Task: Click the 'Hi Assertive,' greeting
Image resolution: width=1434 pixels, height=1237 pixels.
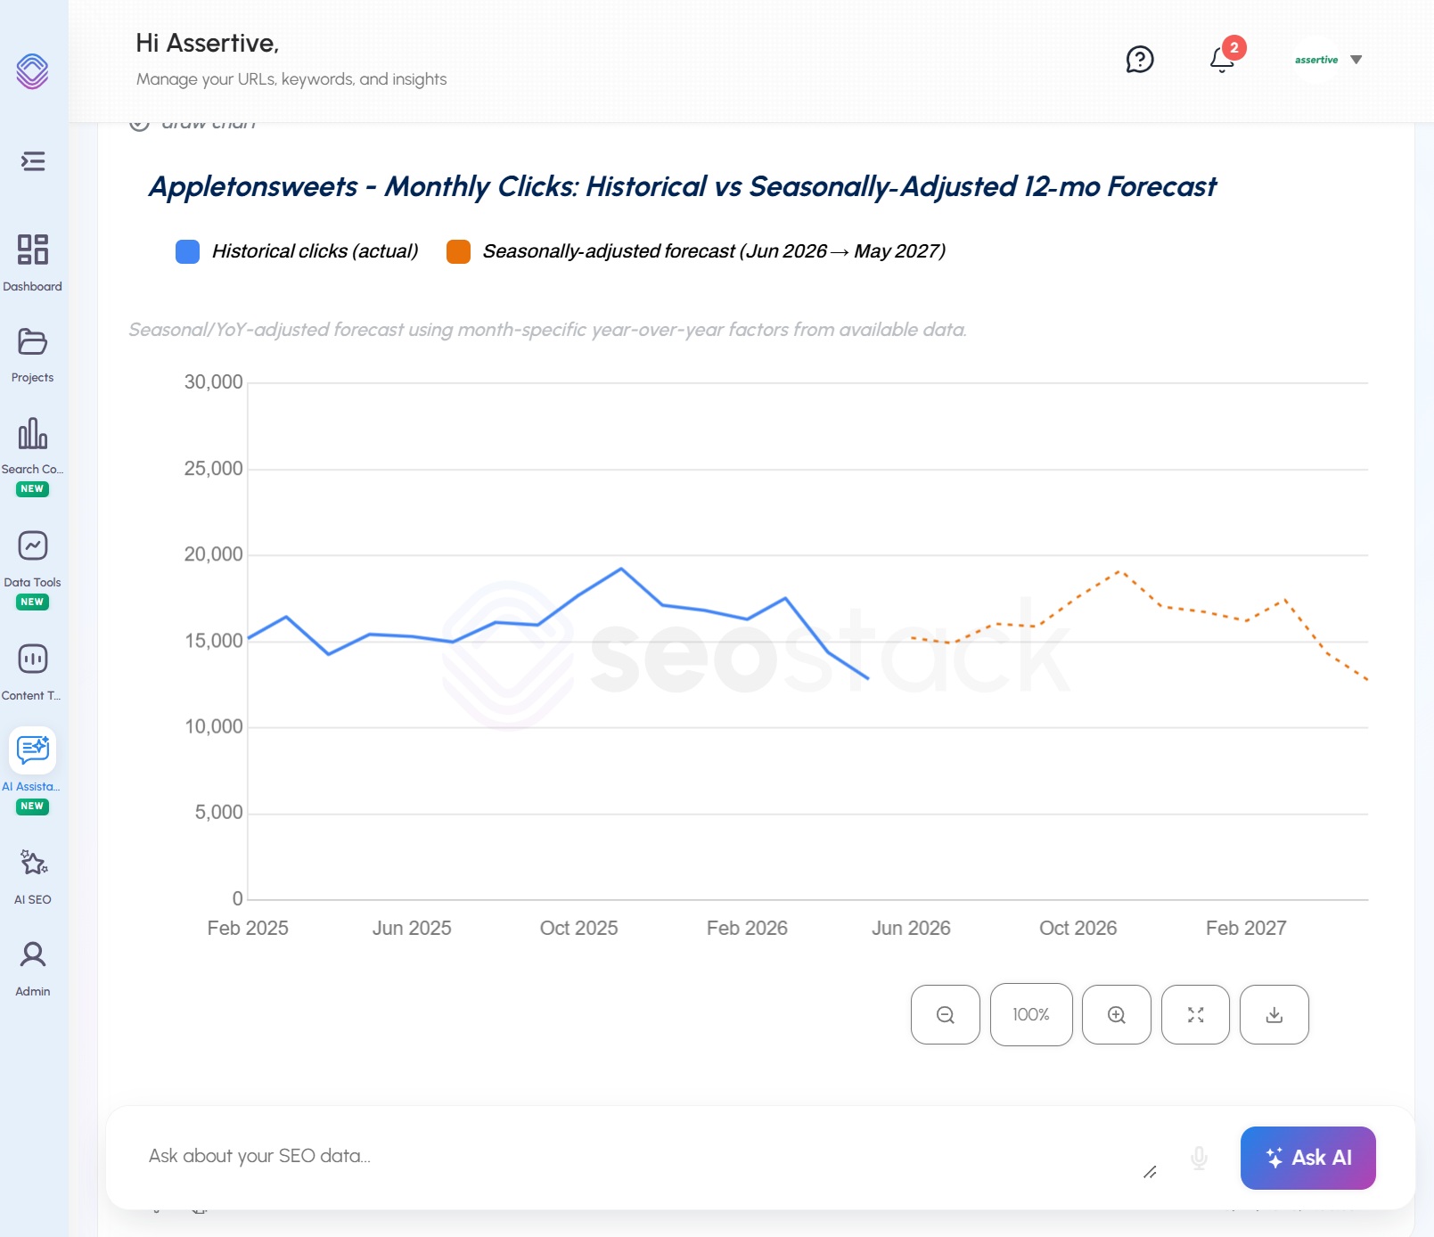Action: point(208,43)
